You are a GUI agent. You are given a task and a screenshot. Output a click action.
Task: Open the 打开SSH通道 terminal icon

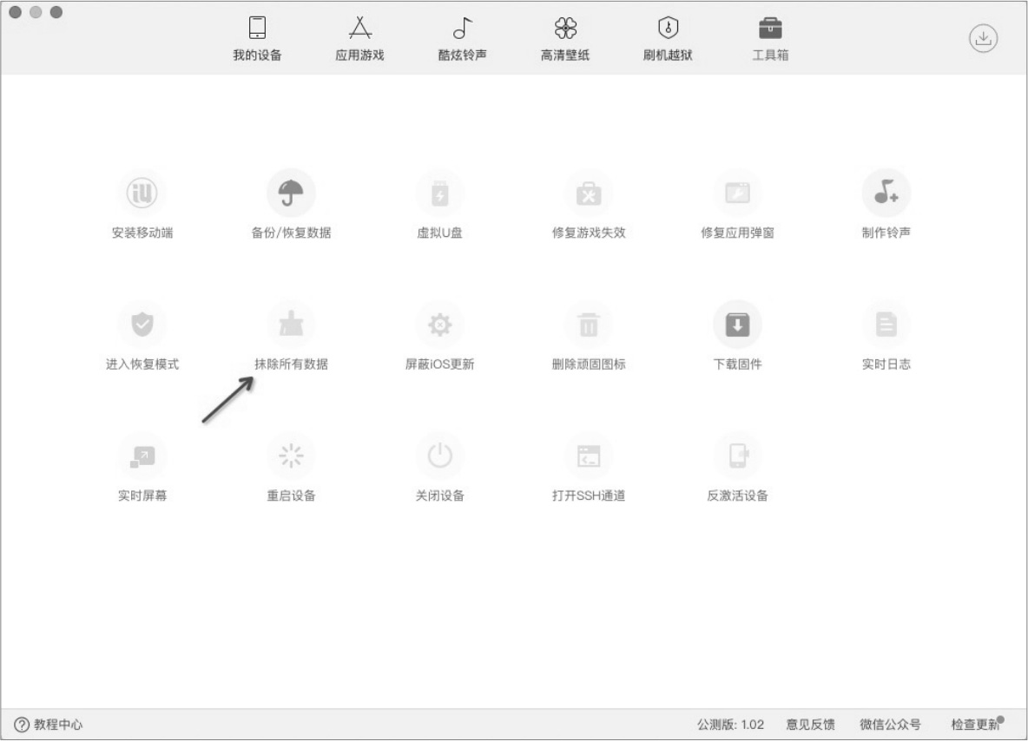[589, 456]
